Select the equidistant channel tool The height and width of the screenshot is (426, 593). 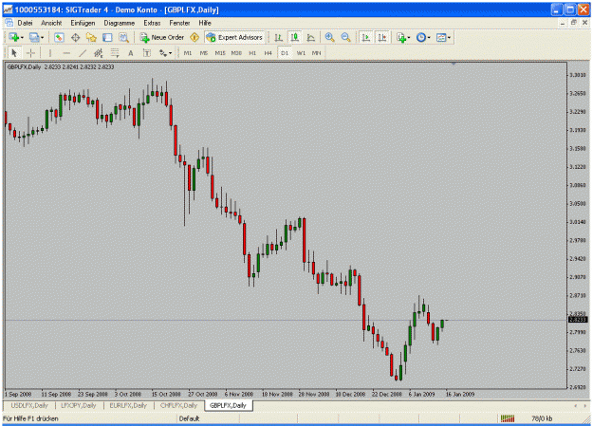point(99,53)
